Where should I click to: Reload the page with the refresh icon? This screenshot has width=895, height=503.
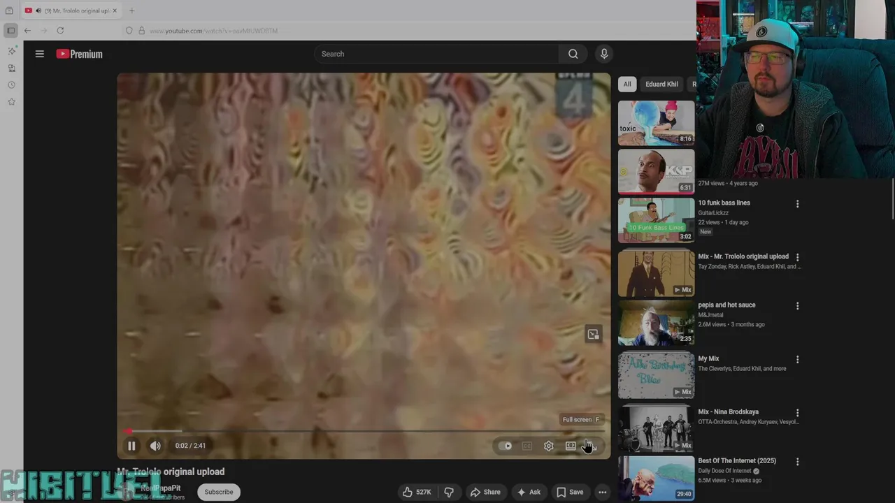click(x=60, y=31)
